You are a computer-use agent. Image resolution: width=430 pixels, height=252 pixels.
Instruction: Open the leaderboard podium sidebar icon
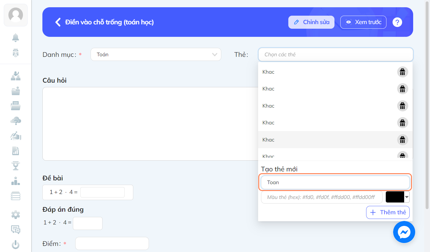point(16,181)
